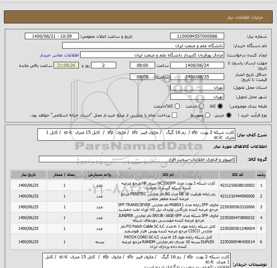Click the عدد unit cell in row 1

(x=100, y=185)
